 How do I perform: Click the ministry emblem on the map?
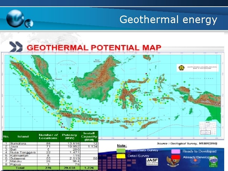pyautogui.click(x=181, y=68)
